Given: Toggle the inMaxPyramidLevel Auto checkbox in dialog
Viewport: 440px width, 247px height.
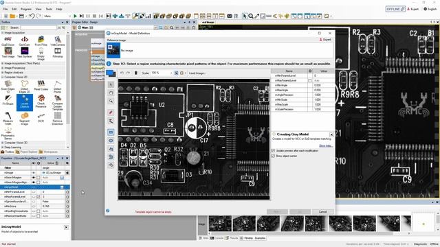Looking at the screenshot, I should coord(310,80).
